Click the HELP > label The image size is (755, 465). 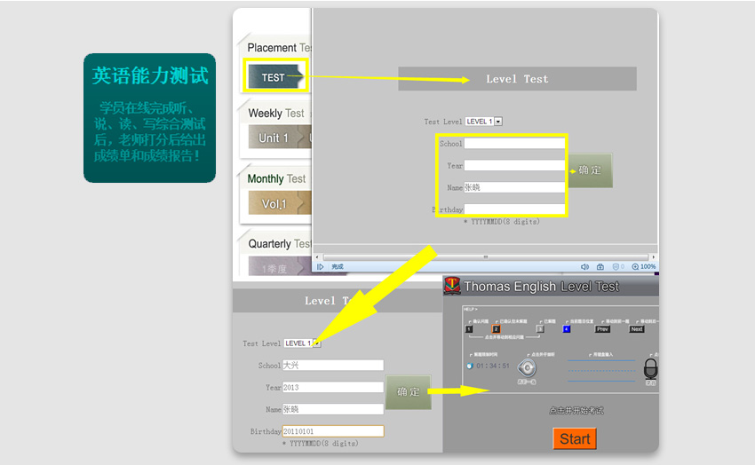[471, 309]
